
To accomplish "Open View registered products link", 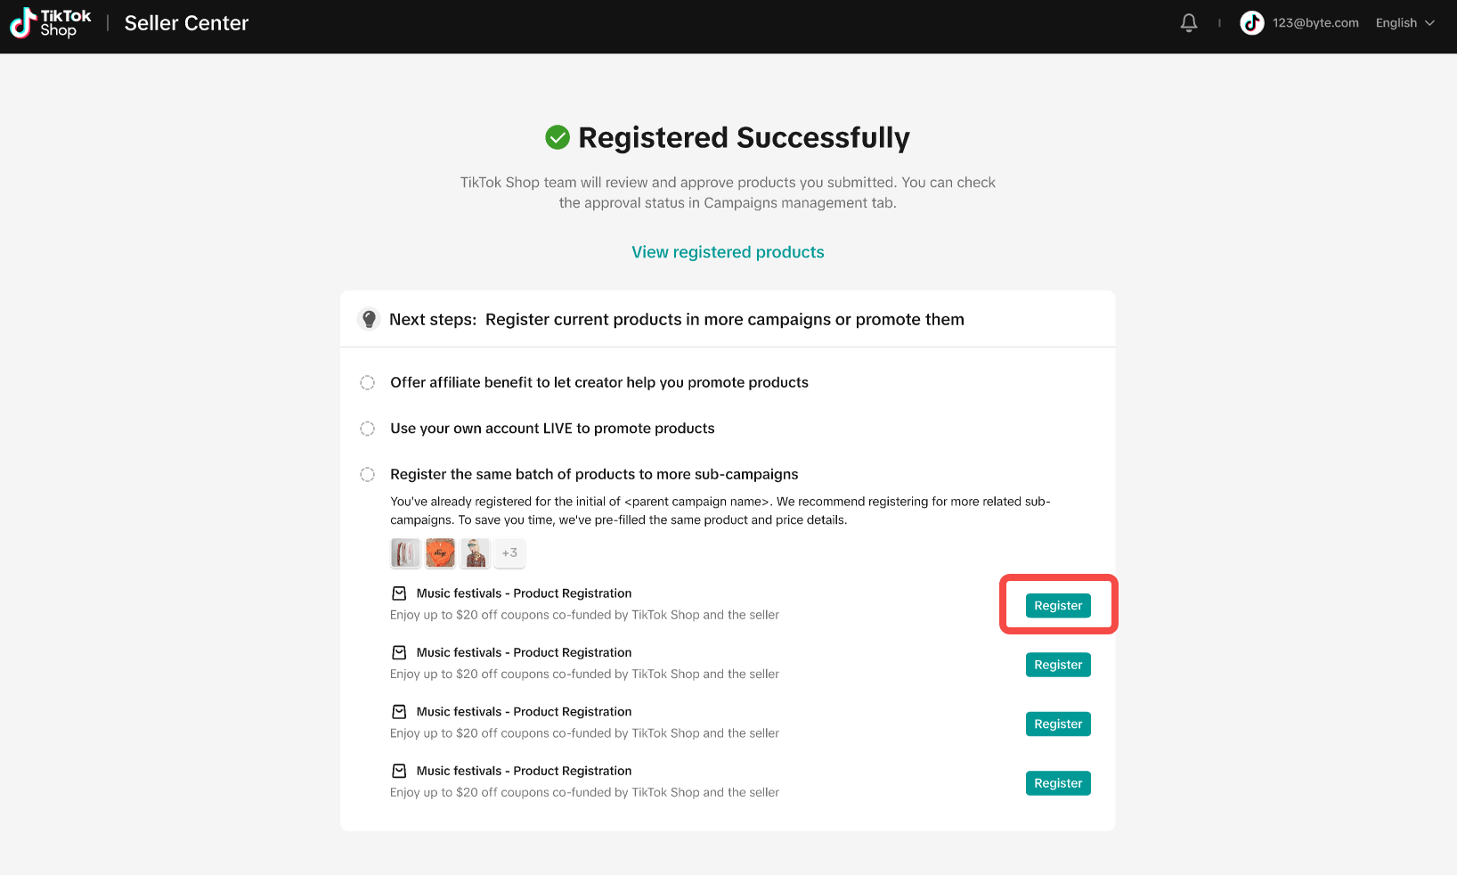I will pyautogui.click(x=728, y=252).
